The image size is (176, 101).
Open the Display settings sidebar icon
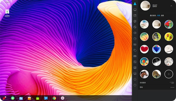(135, 10)
